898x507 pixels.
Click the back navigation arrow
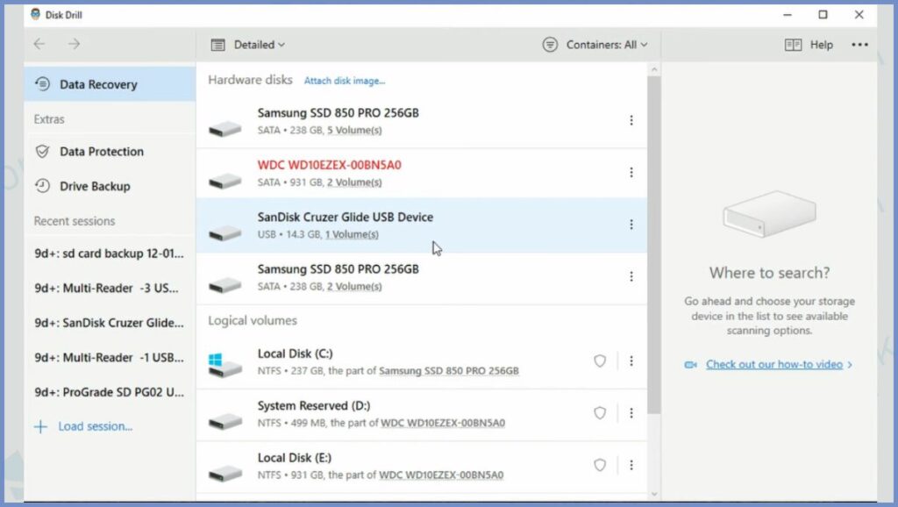click(39, 44)
